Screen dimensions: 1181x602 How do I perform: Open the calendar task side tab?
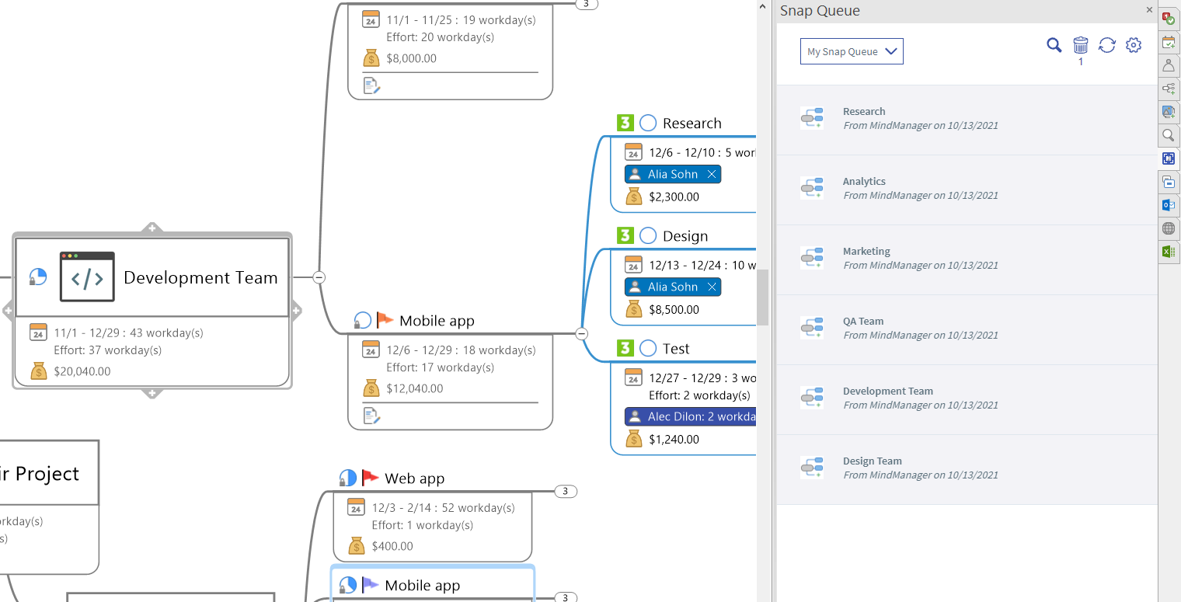pos(1169,42)
